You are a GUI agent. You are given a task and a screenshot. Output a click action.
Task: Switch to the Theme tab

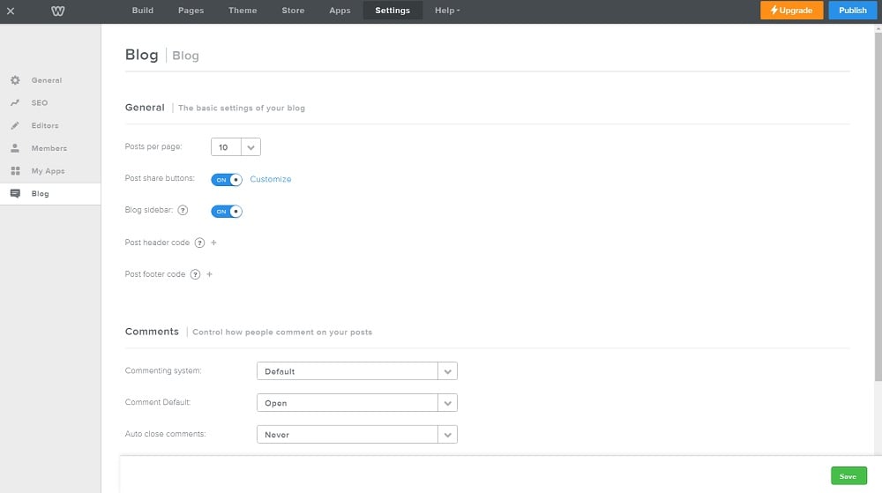tap(243, 11)
